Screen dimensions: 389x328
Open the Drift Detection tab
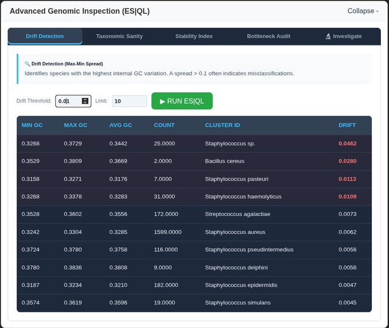pyautogui.click(x=45, y=36)
